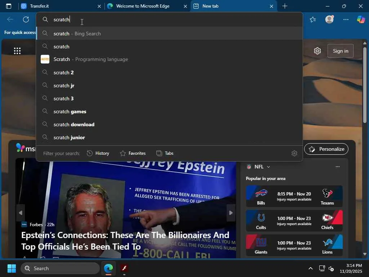Choose the scratch games suggestion

(169, 111)
